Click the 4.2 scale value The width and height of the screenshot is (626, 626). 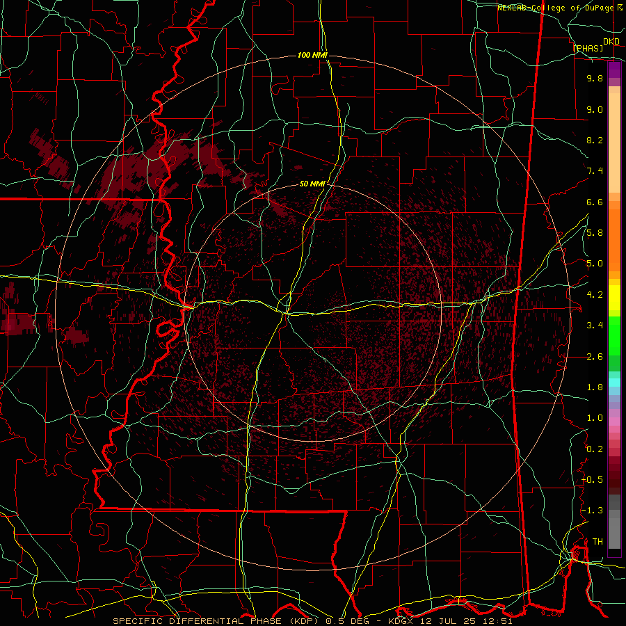point(595,295)
